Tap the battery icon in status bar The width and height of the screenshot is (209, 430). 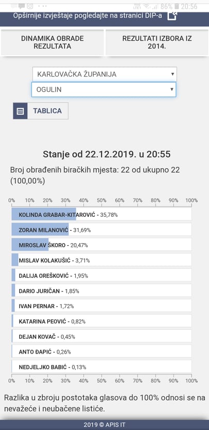176,6
